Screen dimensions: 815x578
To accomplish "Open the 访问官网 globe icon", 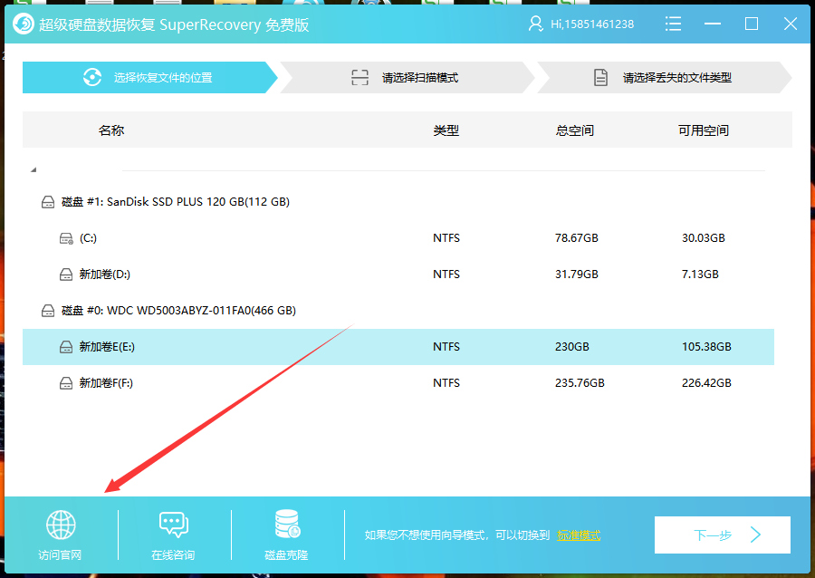I will click(61, 525).
